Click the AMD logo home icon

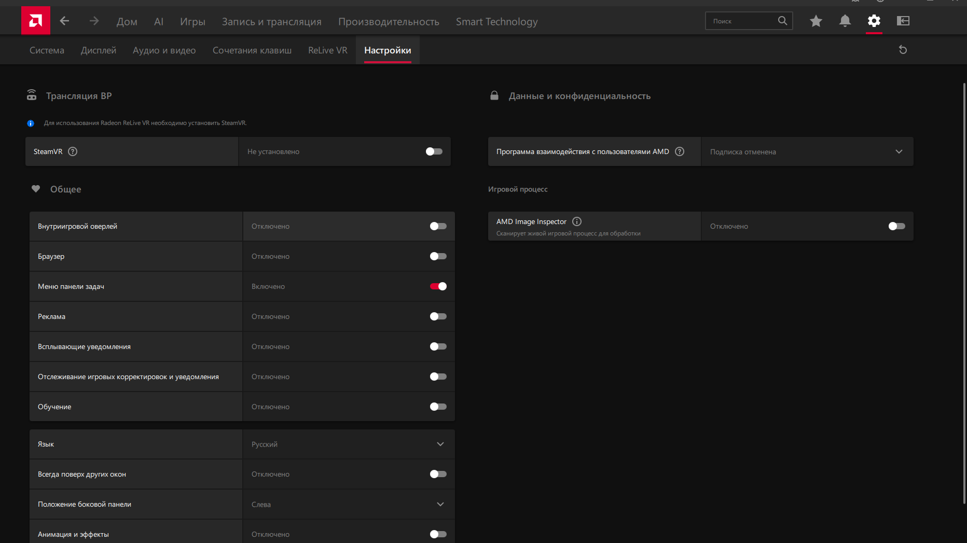(x=36, y=21)
